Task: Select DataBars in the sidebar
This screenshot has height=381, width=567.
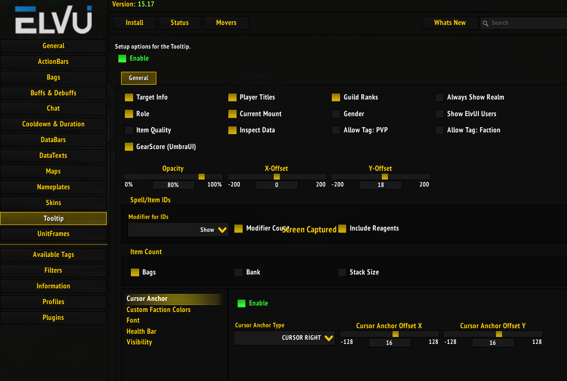Action: 53,140
